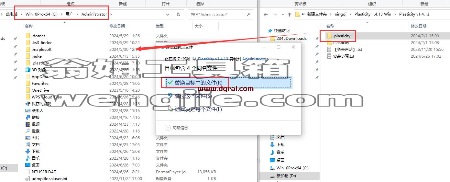Select the 联系人 folder icon
The height and width of the screenshot is (182, 450).
click(x=28, y=110)
